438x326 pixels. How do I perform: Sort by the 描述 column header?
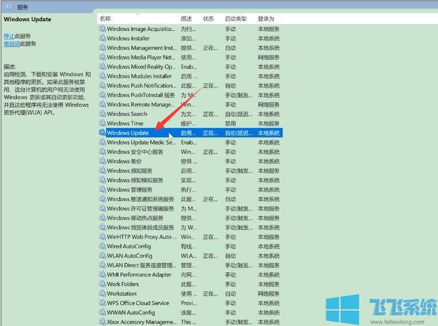pos(186,19)
